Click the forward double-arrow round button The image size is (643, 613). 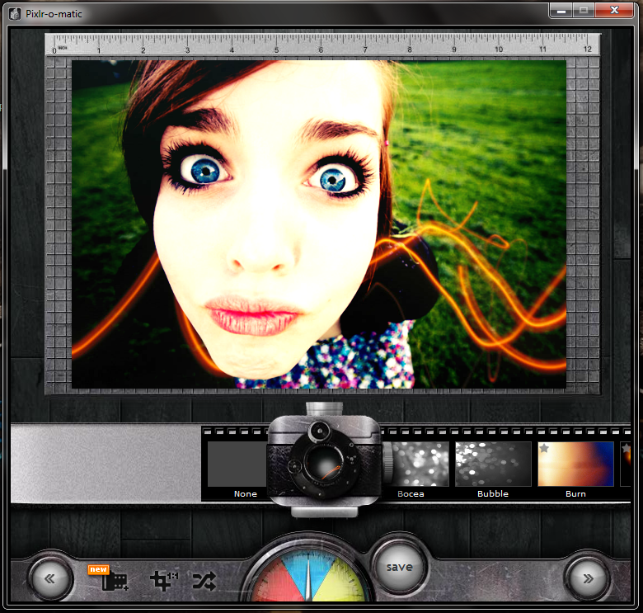(x=588, y=578)
